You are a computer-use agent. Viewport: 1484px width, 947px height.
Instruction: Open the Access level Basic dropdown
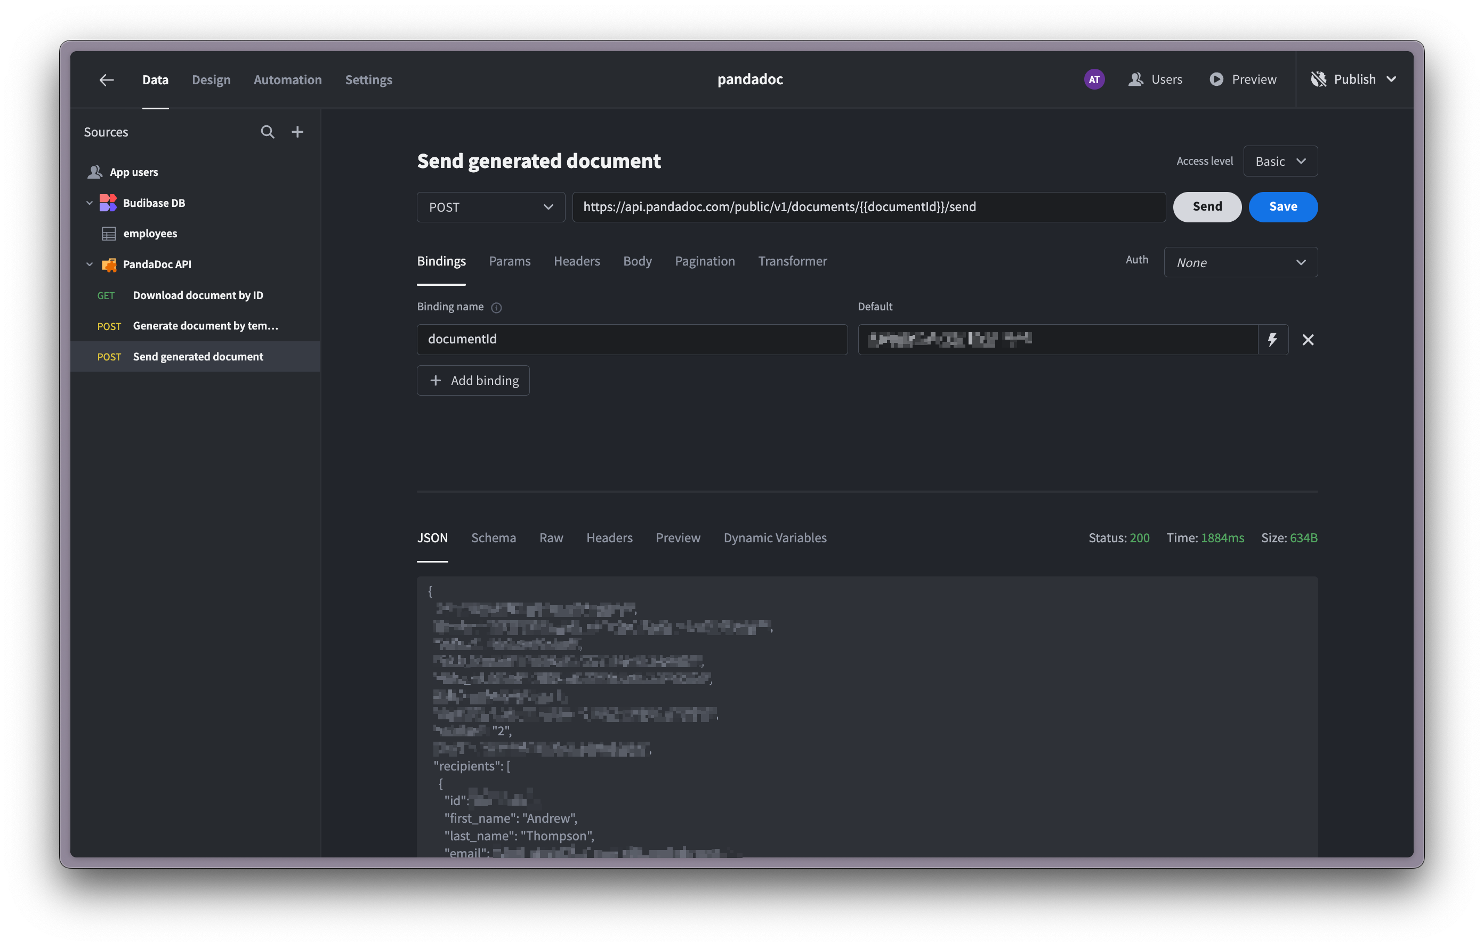pos(1280,162)
